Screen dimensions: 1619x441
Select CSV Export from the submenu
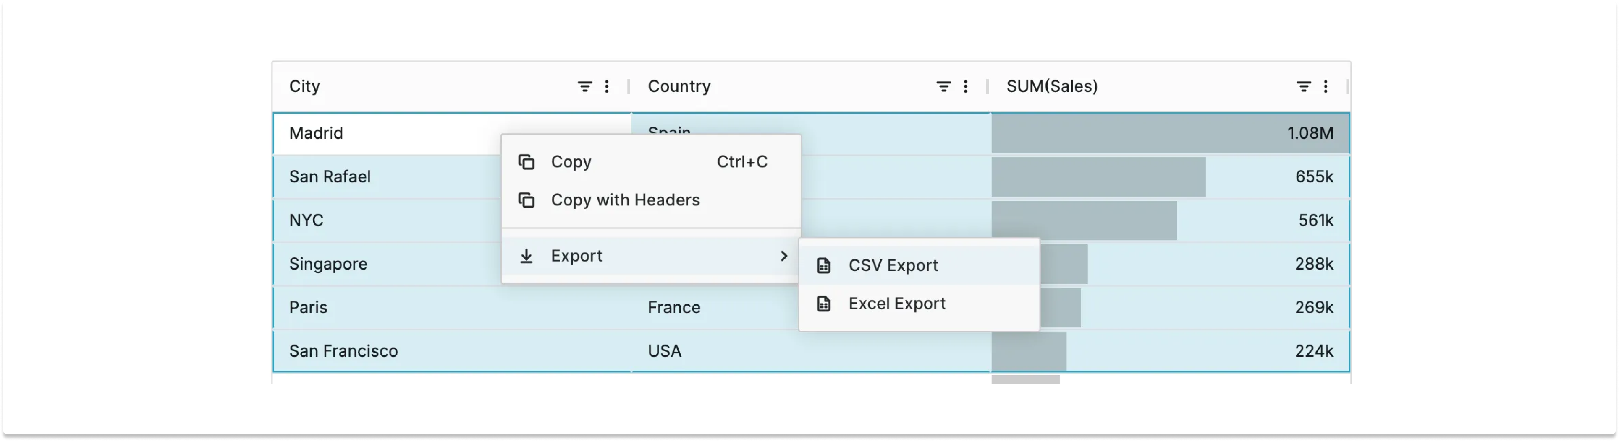(x=893, y=265)
